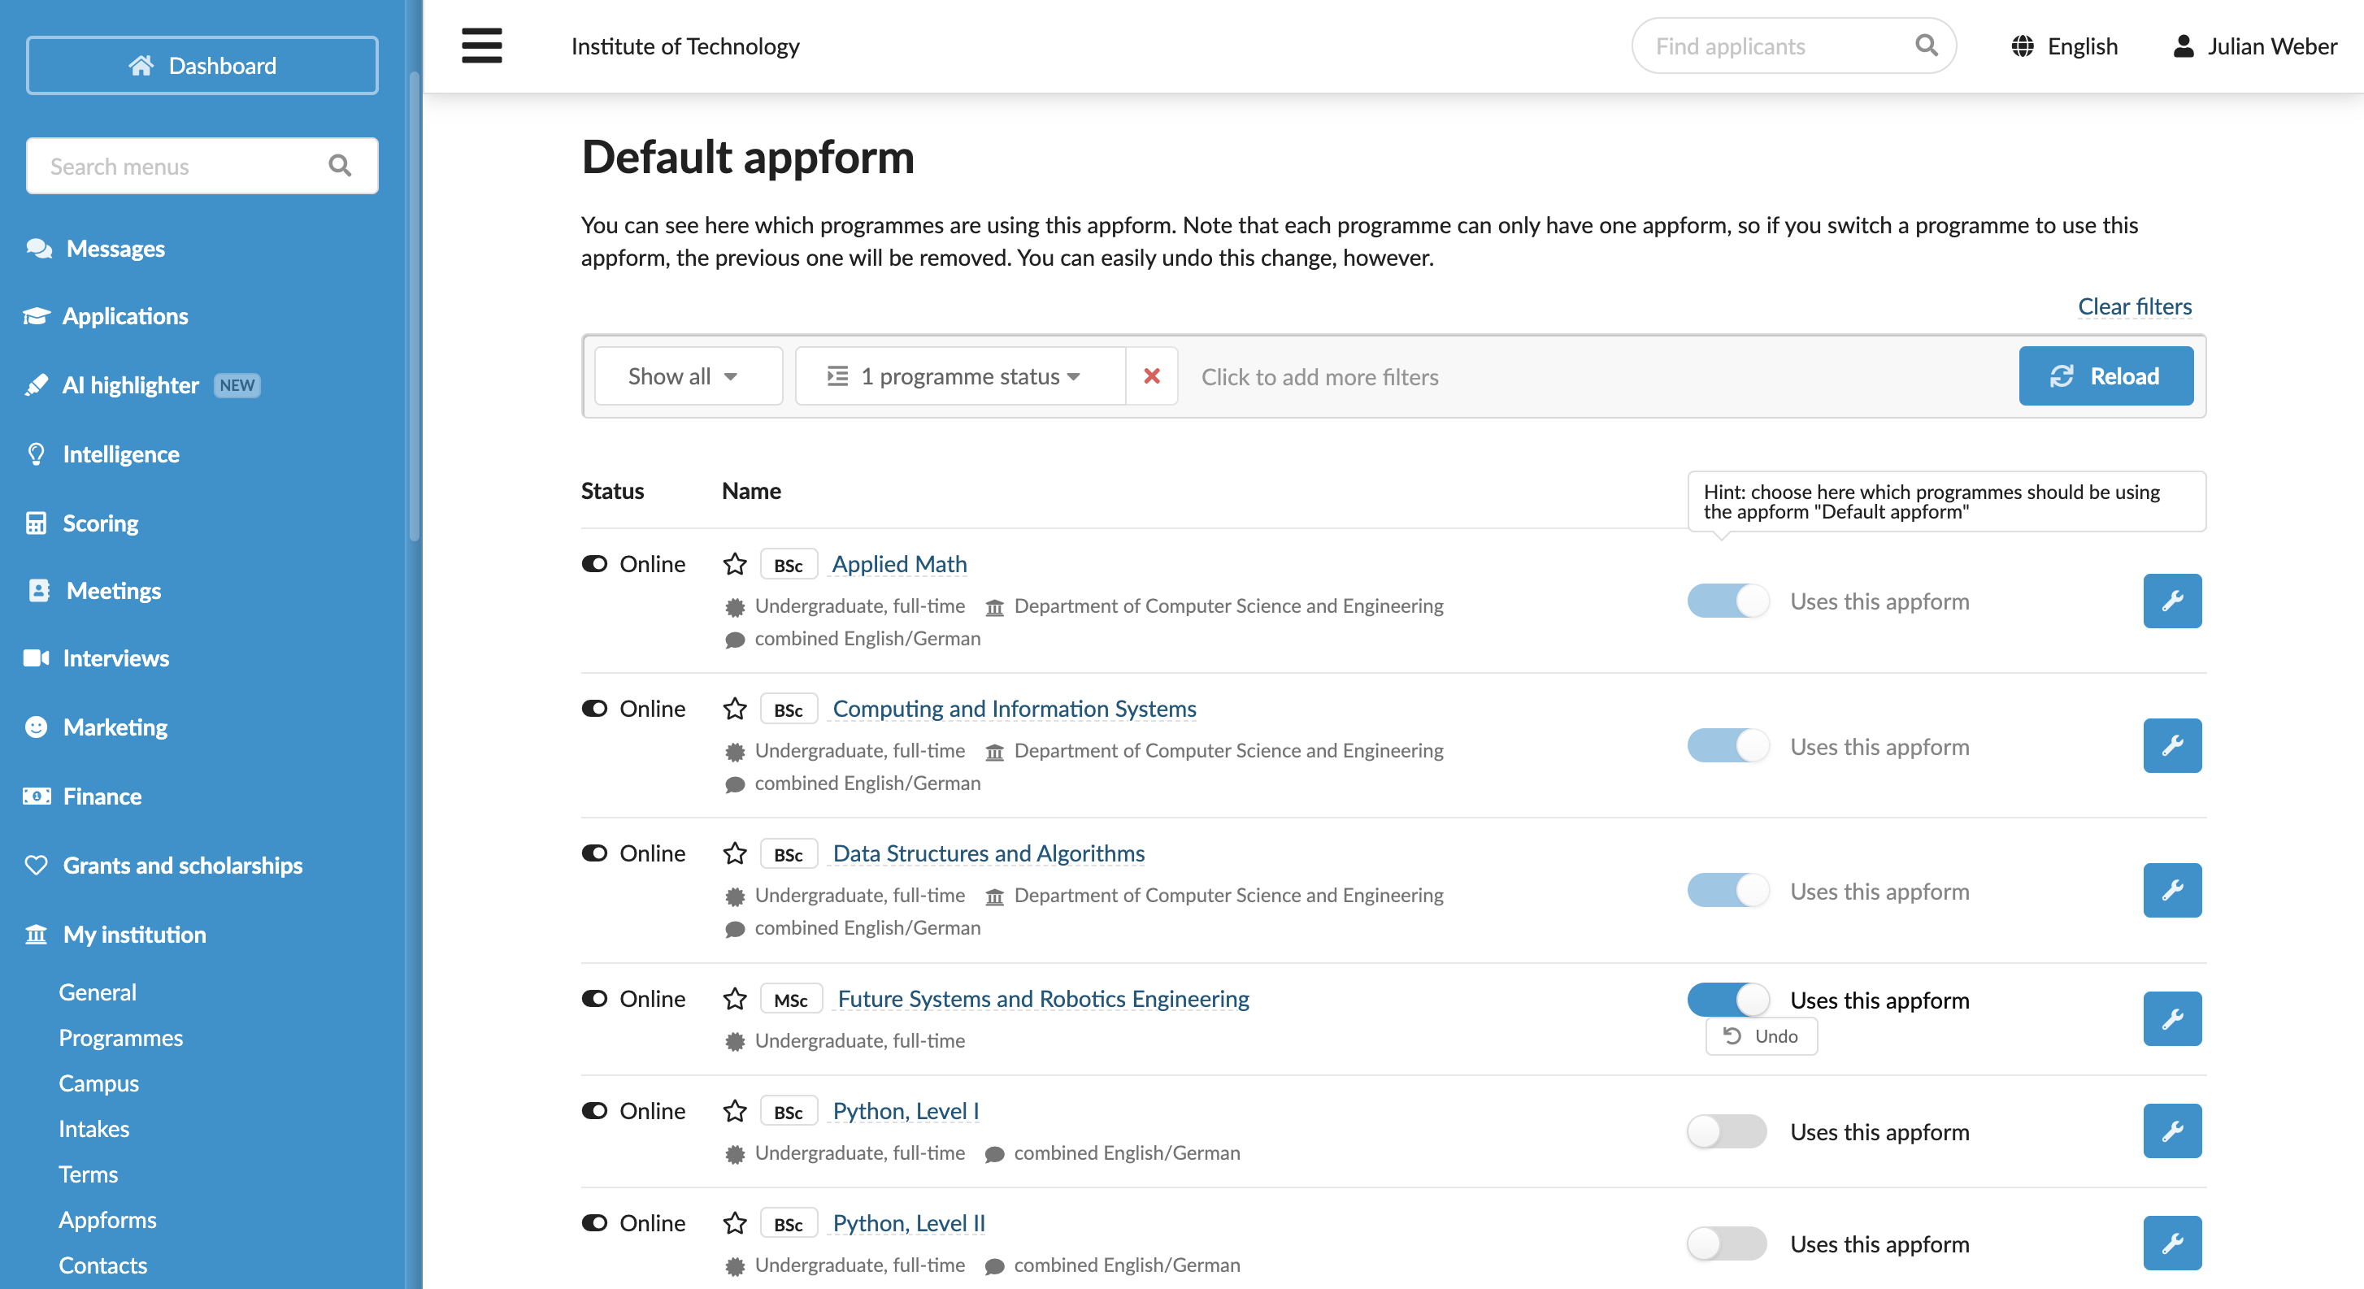Open Python, Level II programme link
Screen dimensions: 2364x1289
(907, 1224)
